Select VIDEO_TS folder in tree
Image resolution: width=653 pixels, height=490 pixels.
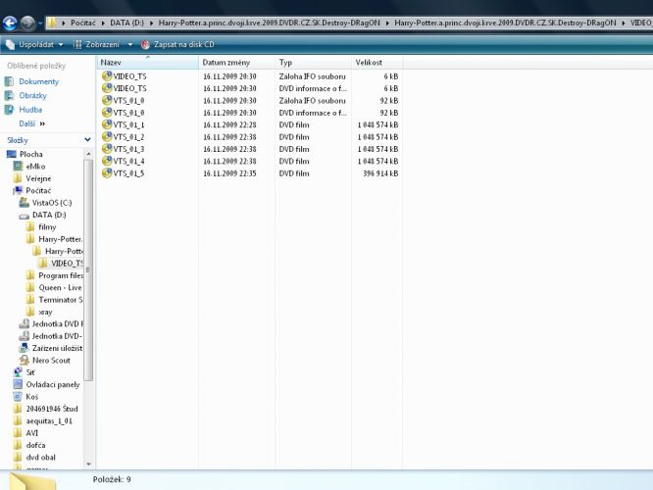coord(67,263)
